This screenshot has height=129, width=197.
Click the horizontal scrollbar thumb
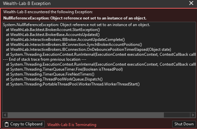[86, 115]
